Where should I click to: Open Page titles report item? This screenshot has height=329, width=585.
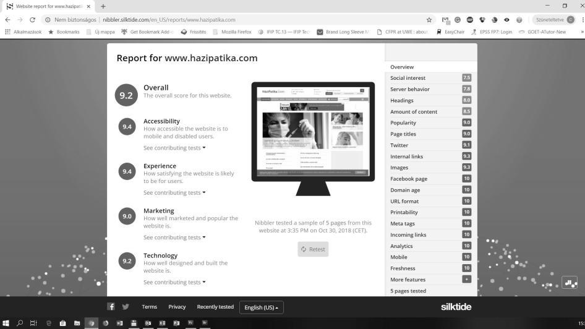pos(431,134)
